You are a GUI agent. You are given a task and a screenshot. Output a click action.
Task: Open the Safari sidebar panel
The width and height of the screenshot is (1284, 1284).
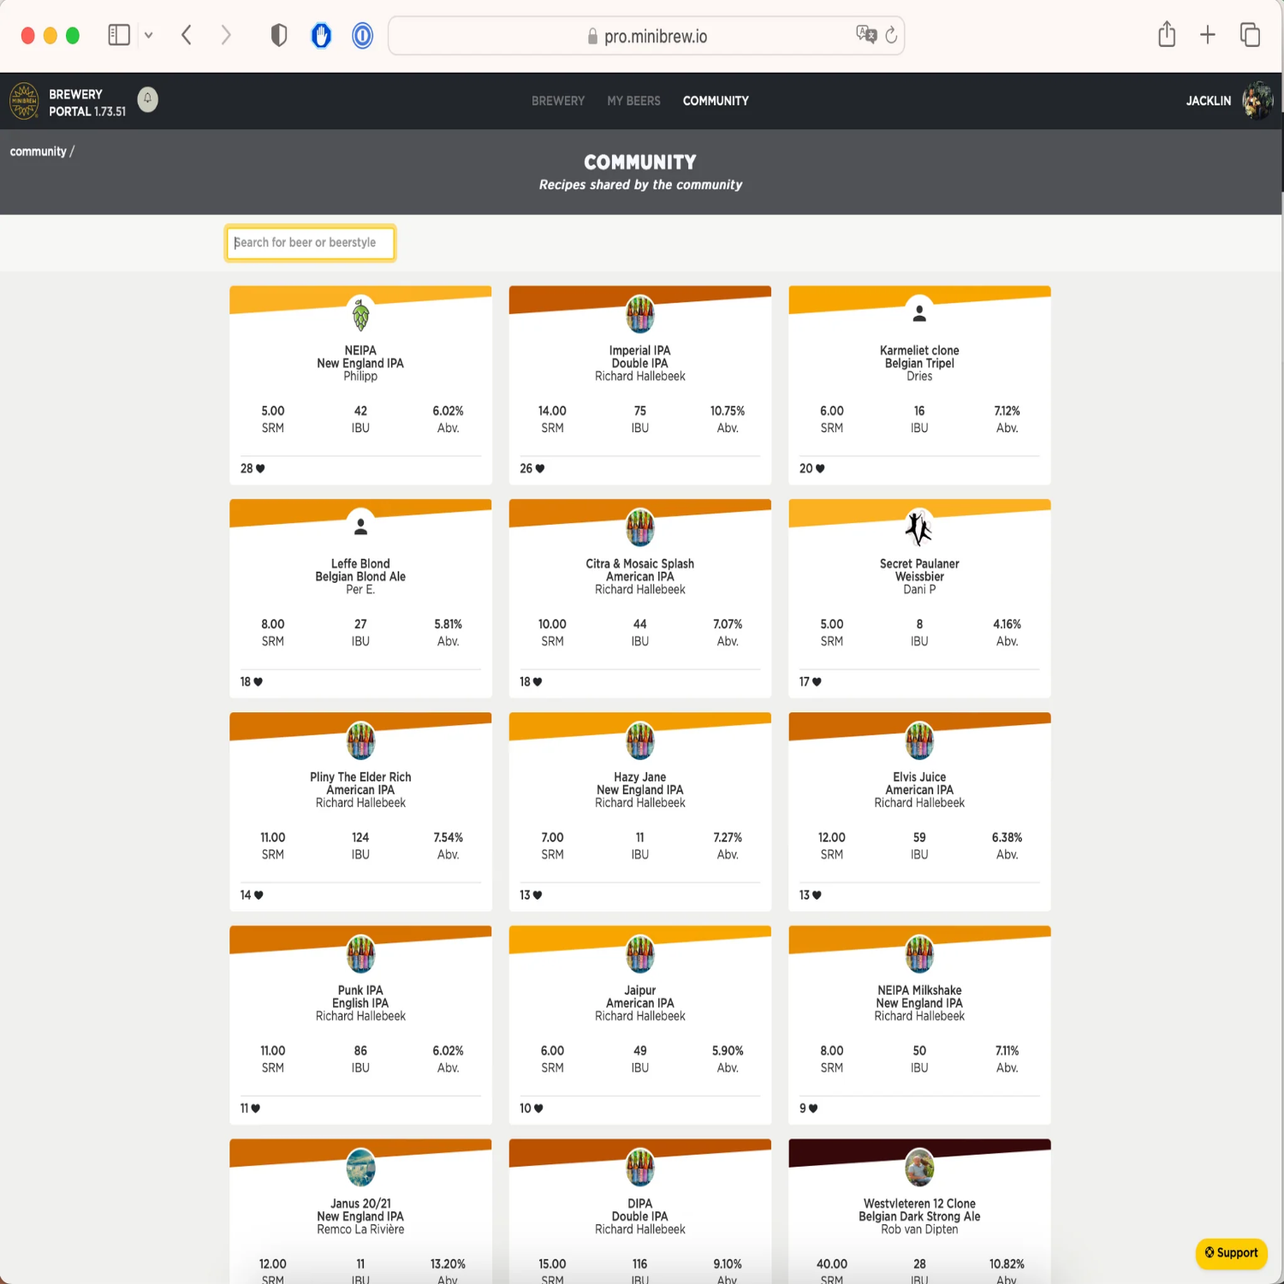click(x=119, y=35)
